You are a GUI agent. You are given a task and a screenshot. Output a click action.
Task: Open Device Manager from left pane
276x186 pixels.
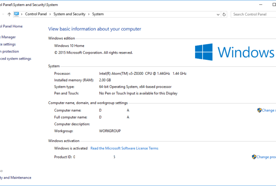(8, 37)
